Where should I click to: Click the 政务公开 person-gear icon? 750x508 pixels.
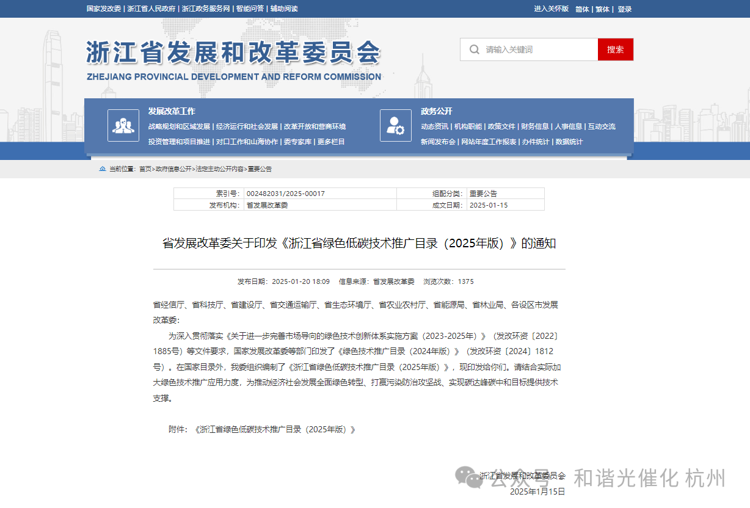[x=396, y=125]
